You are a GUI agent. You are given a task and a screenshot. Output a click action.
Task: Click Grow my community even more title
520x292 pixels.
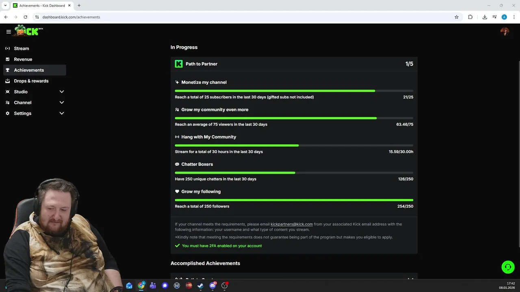tap(215, 109)
